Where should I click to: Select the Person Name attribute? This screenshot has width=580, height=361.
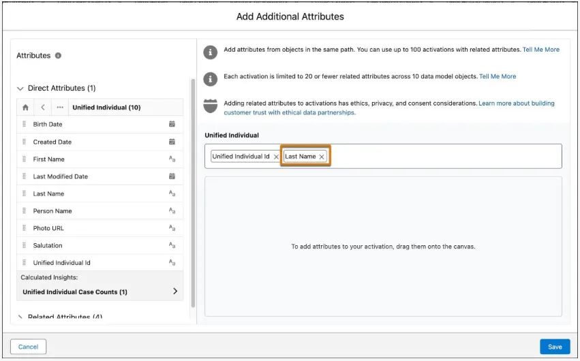coord(52,211)
